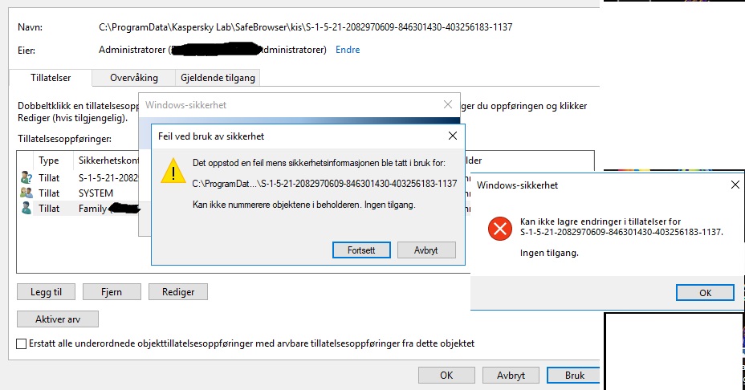Close the background Windows-sikkerhet progress window
The height and width of the screenshot is (390, 745).
pos(448,104)
